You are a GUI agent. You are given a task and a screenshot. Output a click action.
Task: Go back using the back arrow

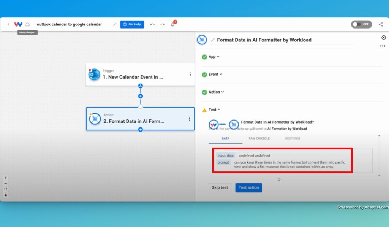8,24
